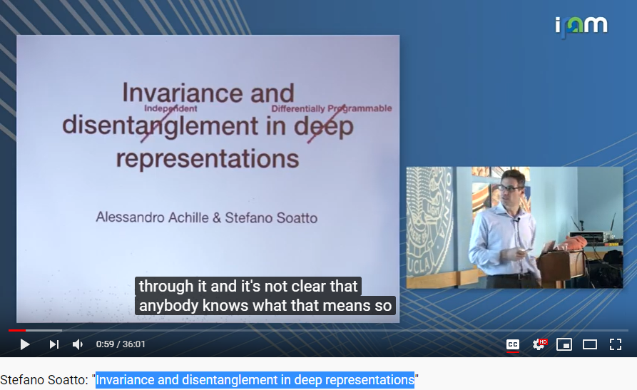Click the highlighted video title text
The height and width of the screenshot is (390, 637).
point(255,380)
